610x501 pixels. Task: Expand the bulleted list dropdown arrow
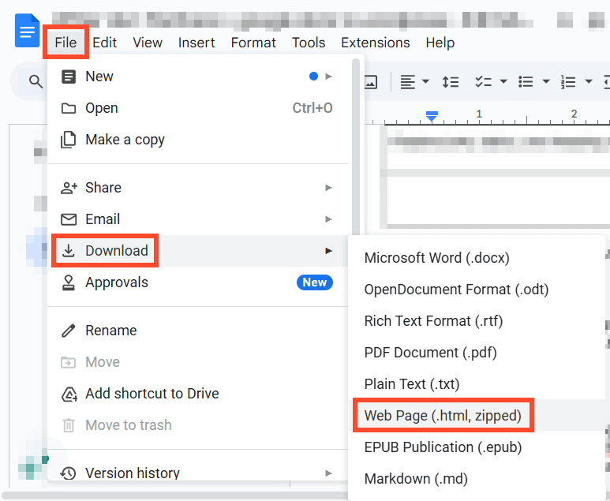(546, 82)
